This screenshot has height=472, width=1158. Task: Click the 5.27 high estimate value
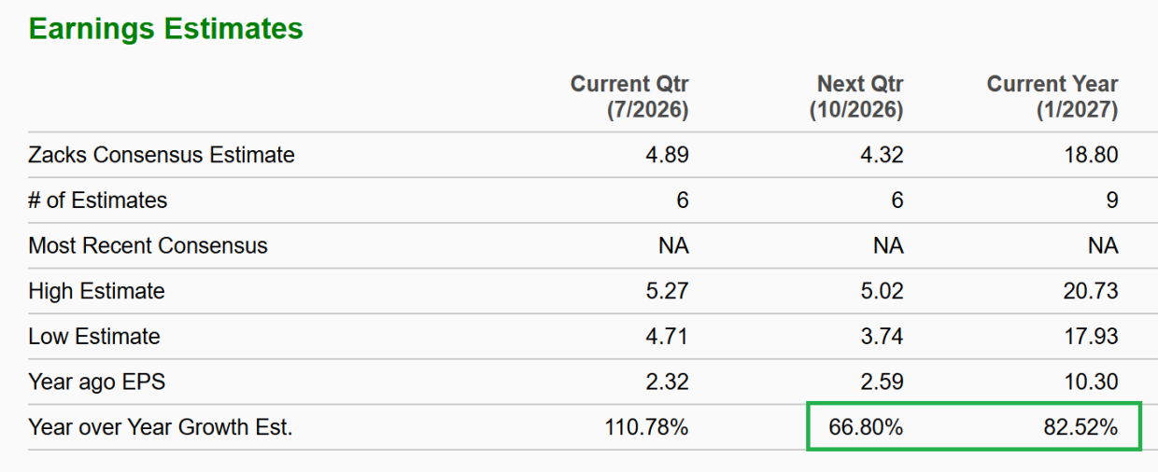pyautogui.click(x=667, y=291)
